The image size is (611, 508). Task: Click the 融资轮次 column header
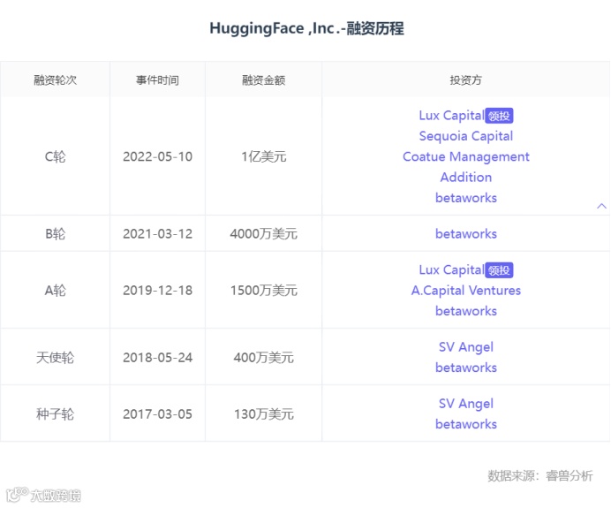click(x=55, y=80)
